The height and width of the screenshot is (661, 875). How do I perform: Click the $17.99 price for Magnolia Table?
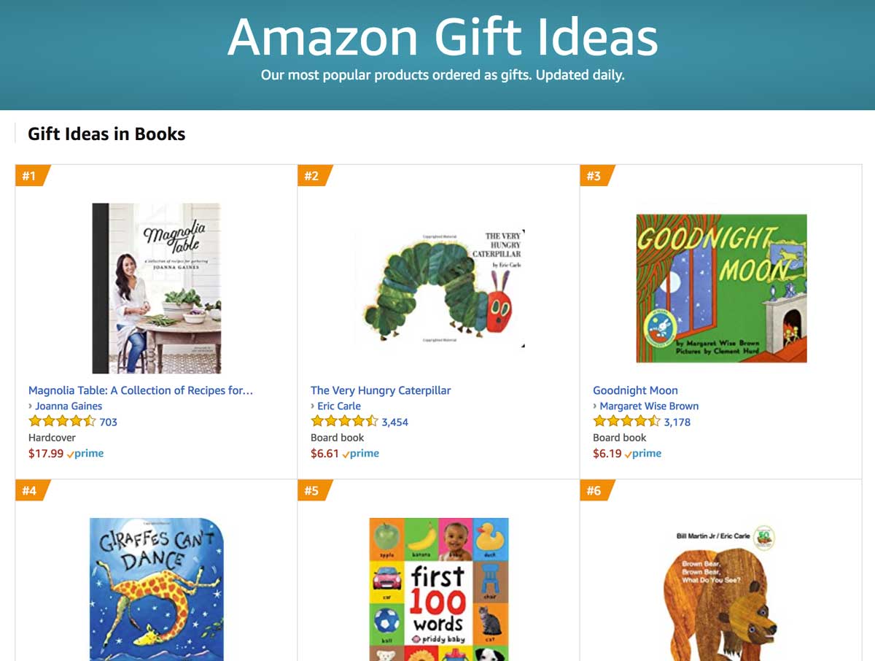(x=46, y=453)
